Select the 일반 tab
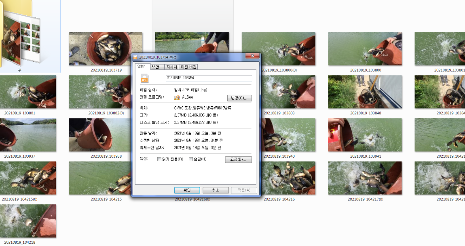Image resolution: width=465 pixels, height=246 pixels. tap(142, 67)
